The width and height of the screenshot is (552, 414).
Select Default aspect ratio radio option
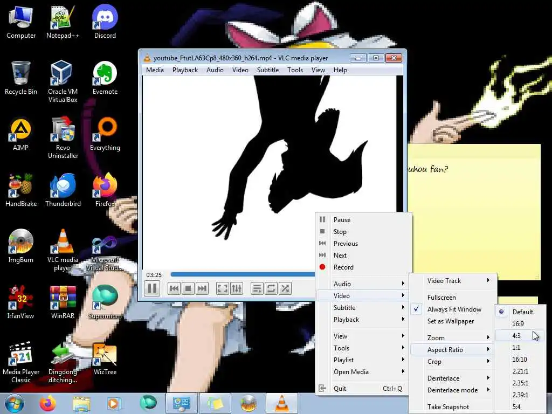[x=520, y=312]
